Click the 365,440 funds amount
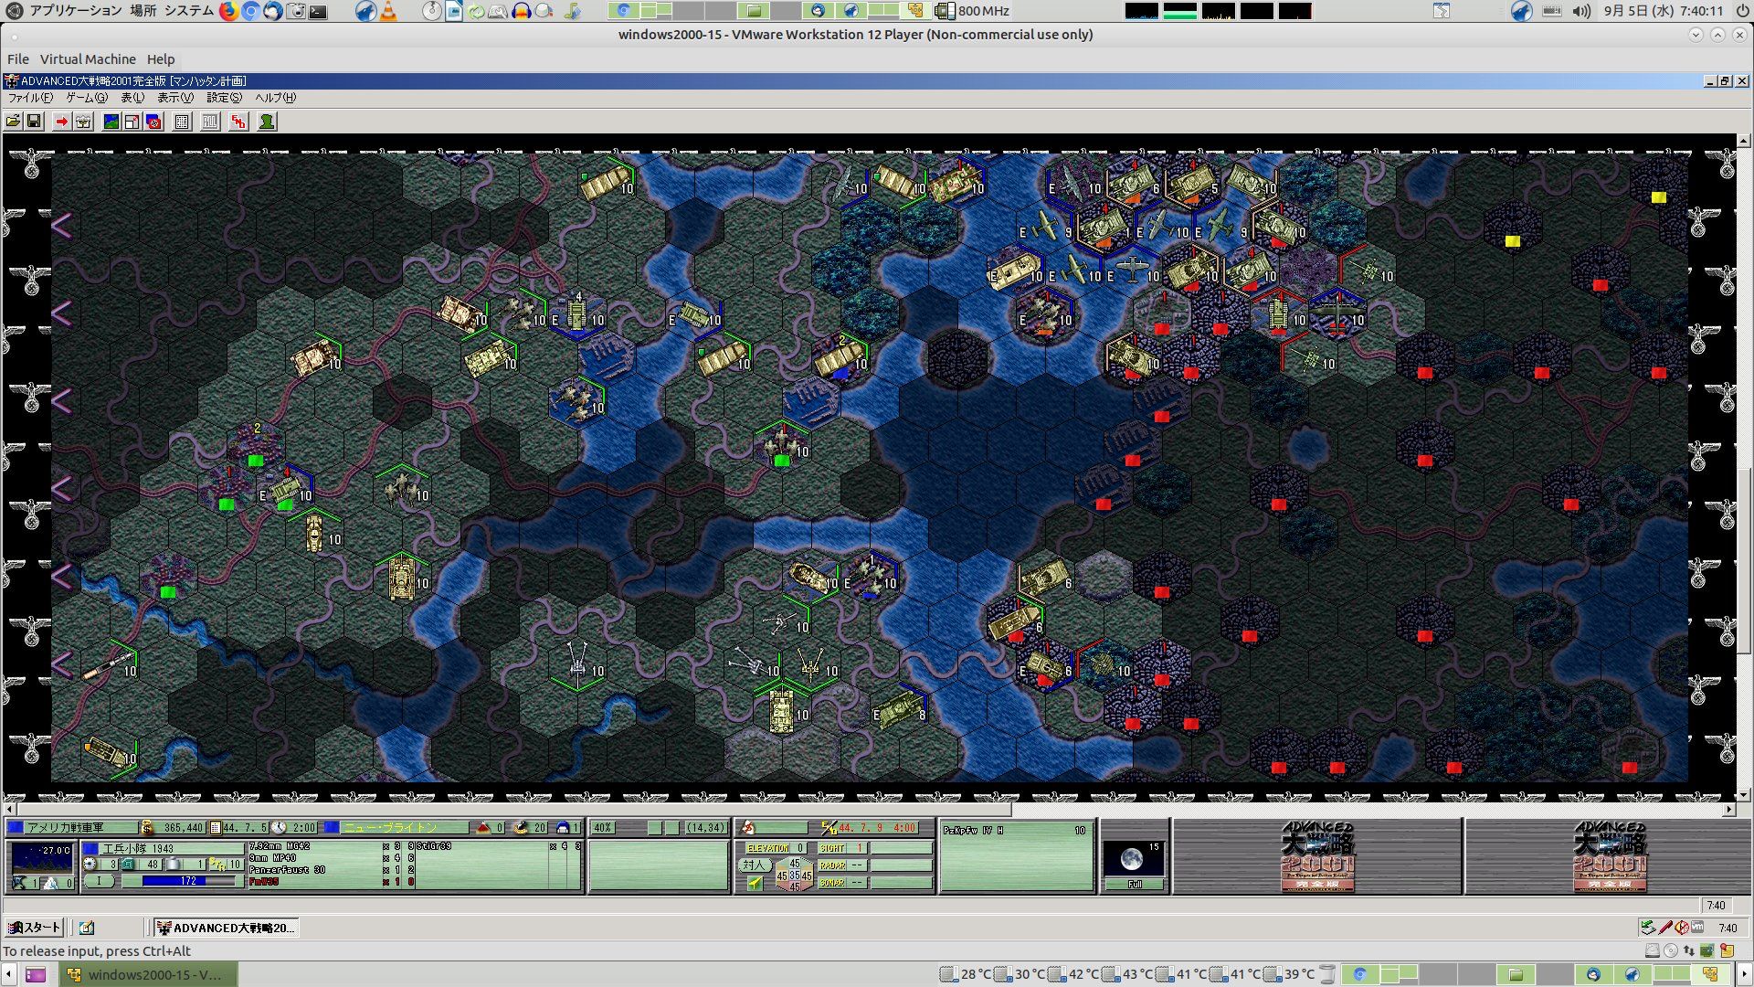 [184, 828]
